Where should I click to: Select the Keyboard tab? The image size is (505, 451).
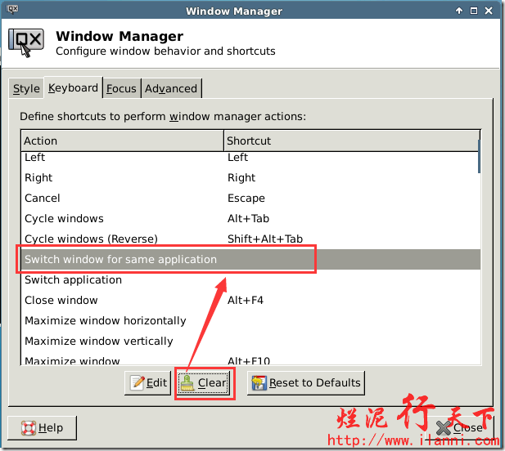click(x=73, y=87)
